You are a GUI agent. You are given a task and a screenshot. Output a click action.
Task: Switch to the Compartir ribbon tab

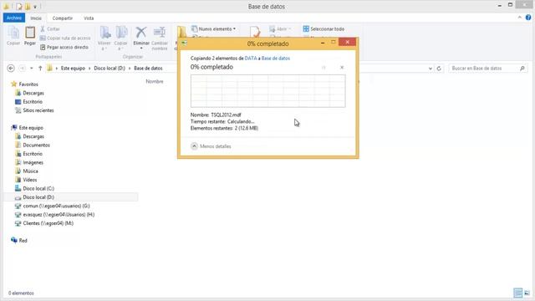click(63, 18)
